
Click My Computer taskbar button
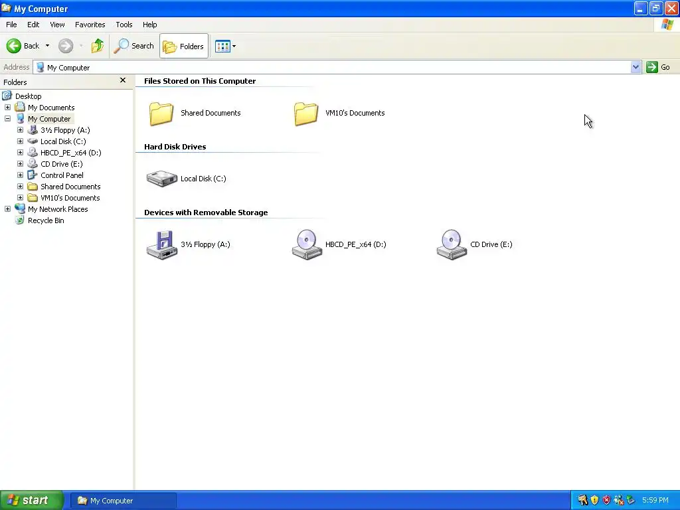(x=123, y=501)
